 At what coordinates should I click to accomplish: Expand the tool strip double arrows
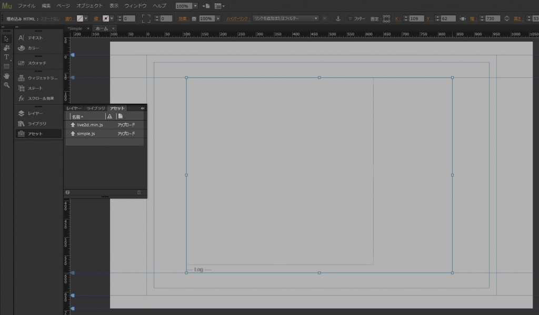point(3,26)
